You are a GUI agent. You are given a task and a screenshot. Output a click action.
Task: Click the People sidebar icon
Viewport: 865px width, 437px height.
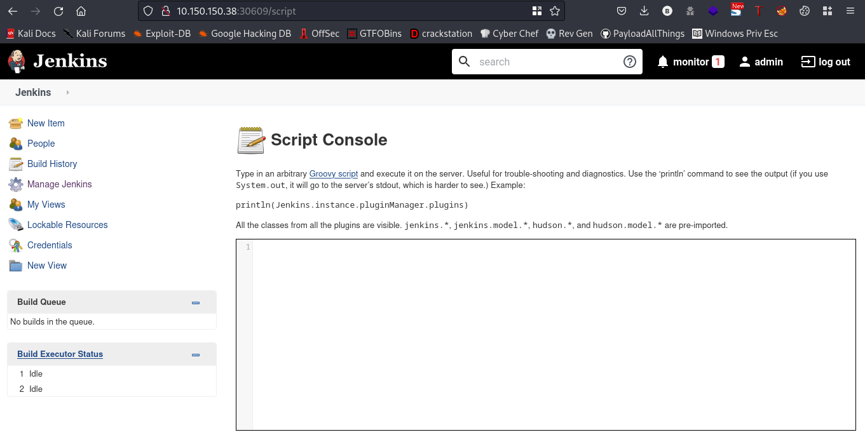pyautogui.click(x=16, y=144)
